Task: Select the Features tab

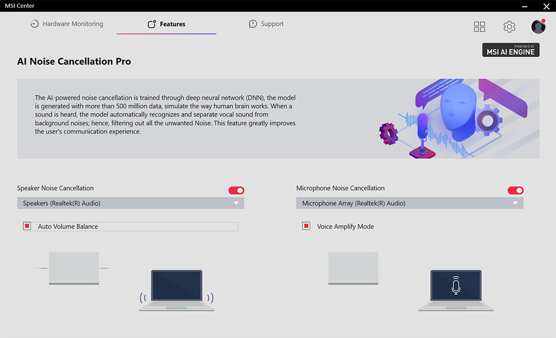Action: [167, 24]
